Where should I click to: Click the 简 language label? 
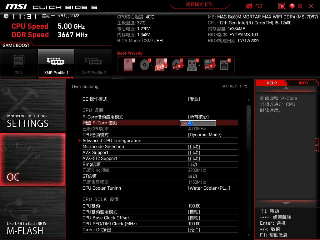point(300,6)
